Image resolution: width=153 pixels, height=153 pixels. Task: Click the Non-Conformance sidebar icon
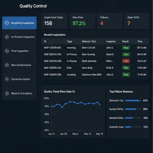[7, 65]
